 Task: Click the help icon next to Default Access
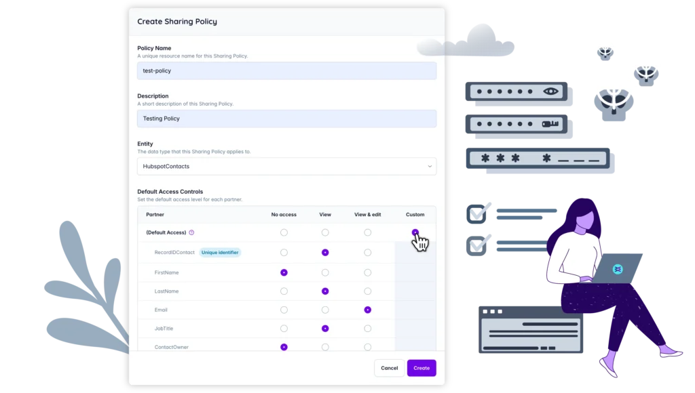[x=191, y=232]
